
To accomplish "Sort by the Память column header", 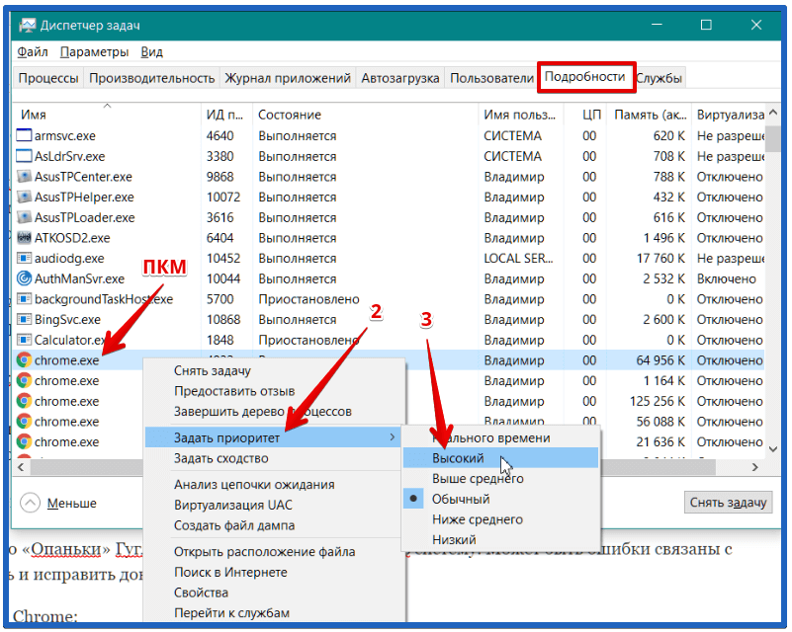I will (649, 115).
